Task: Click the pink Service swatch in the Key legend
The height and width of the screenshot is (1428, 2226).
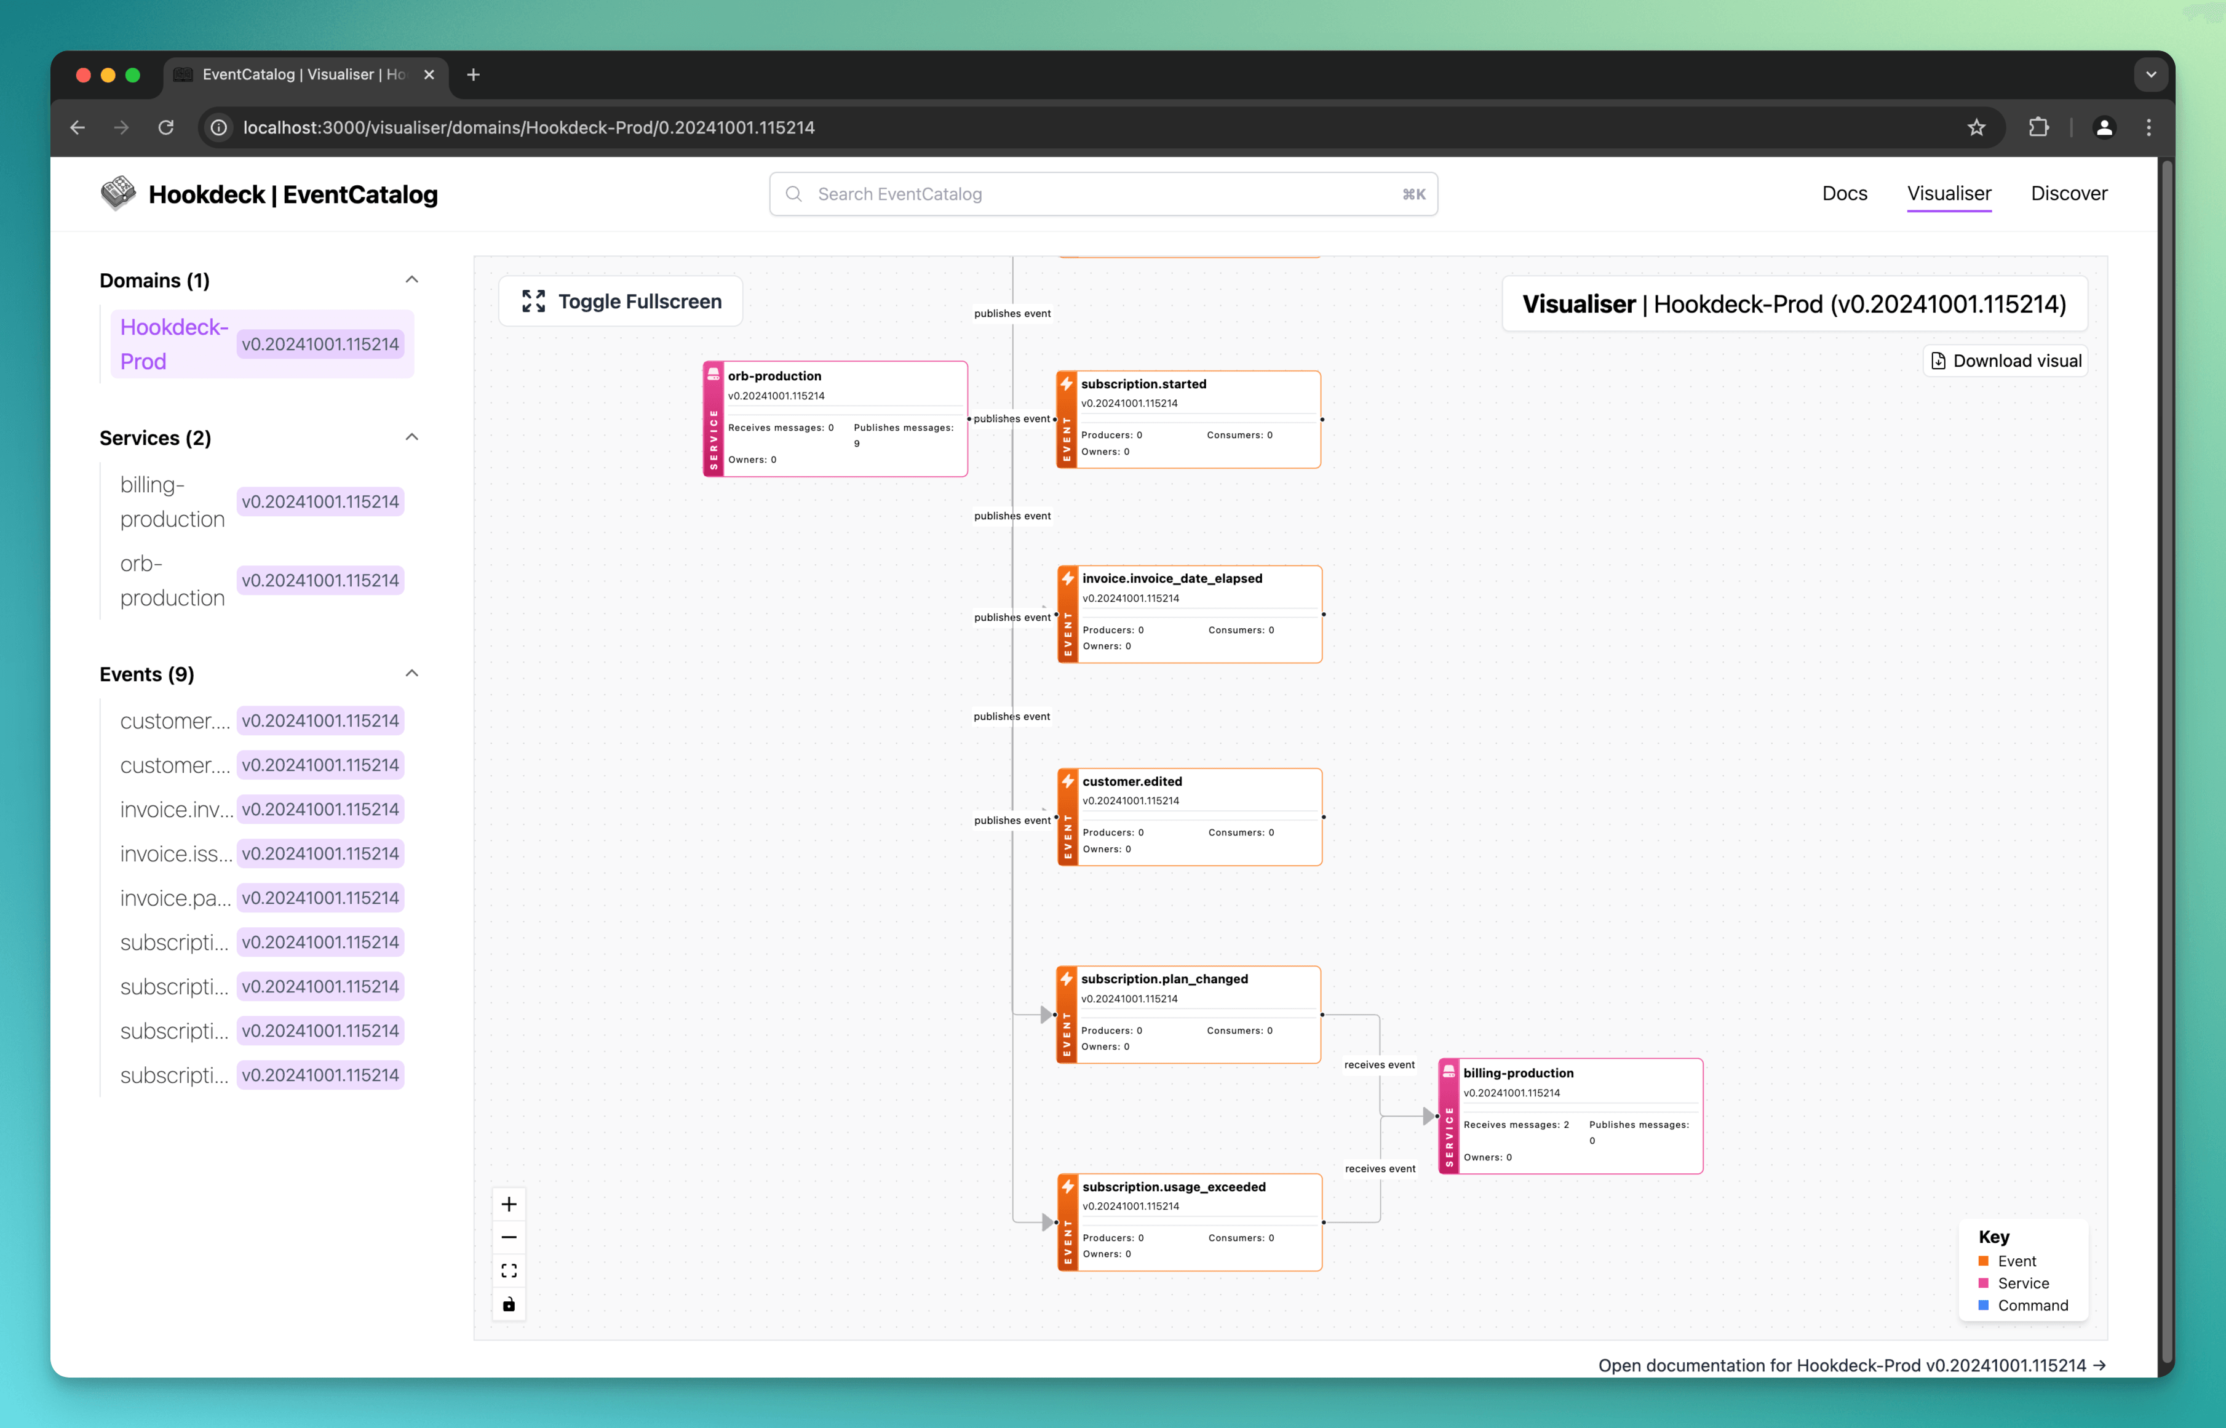Action: [x=1983, y=1283]
